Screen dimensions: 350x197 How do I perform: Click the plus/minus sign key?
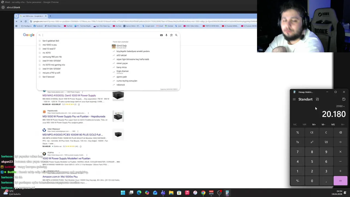(297, 181)
